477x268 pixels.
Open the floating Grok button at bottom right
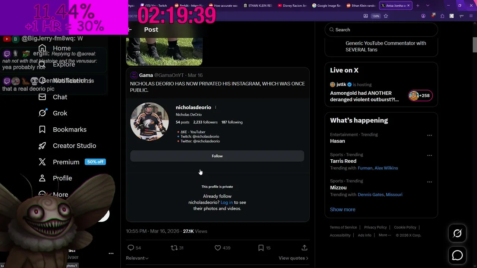[457, 233]
